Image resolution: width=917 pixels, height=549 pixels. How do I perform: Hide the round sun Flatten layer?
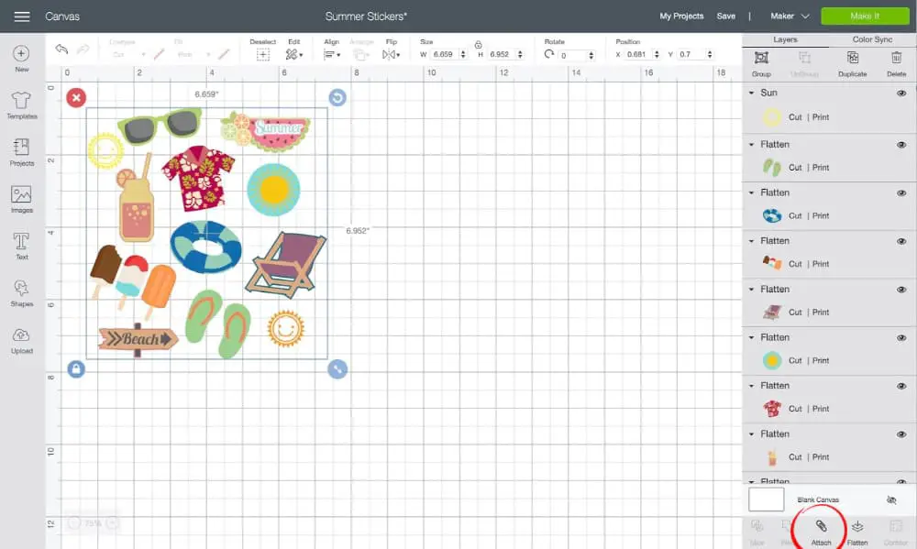coord(901,338)
